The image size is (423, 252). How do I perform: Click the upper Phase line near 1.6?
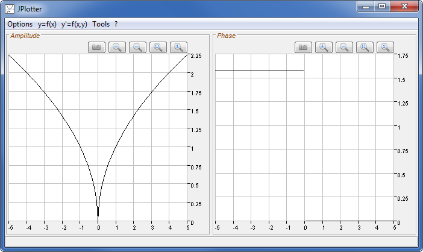pos(259,71)
